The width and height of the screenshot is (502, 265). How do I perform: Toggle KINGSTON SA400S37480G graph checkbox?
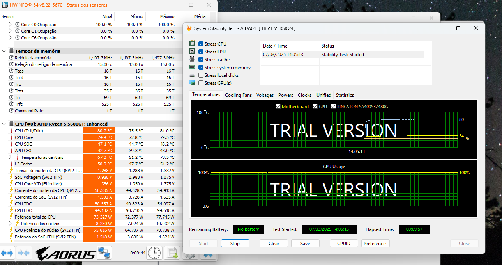pyautogui.click(x=333, y=107)
